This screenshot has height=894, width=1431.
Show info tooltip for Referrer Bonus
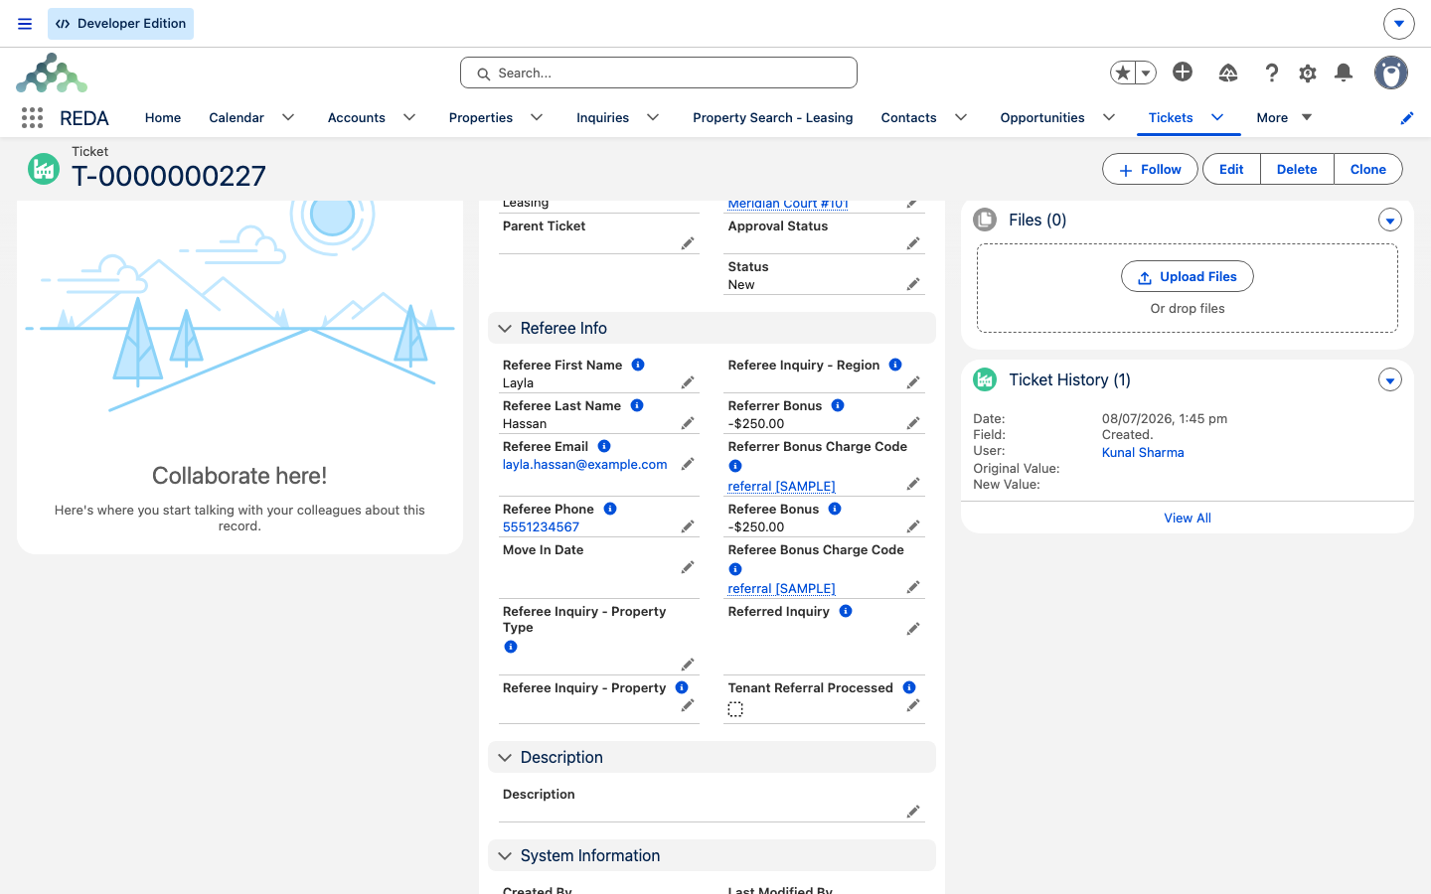[838, 405]
